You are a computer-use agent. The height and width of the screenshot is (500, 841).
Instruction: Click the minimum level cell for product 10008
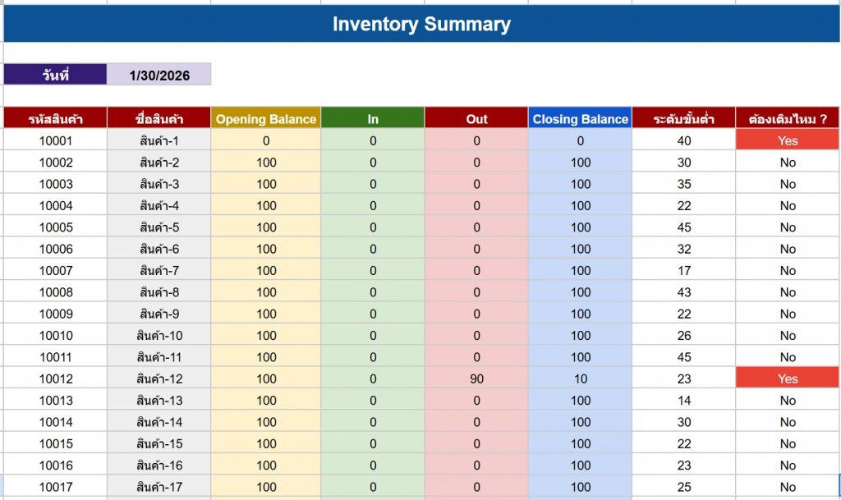click(683, 292)
